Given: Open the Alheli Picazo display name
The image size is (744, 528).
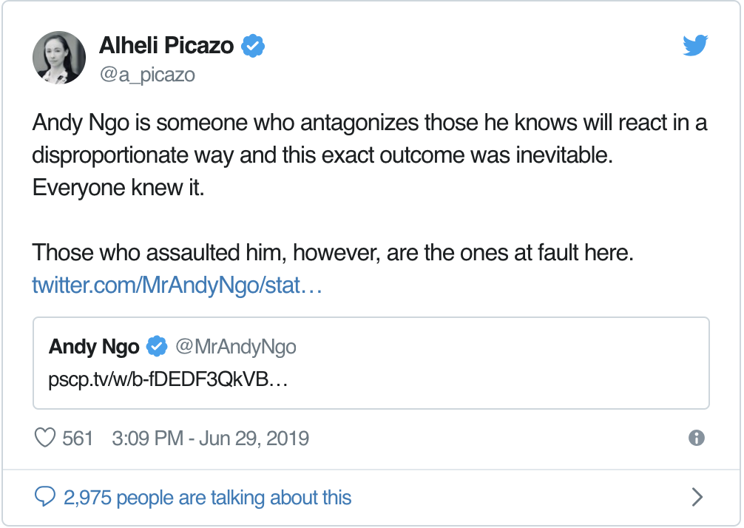Looking at the screenshot, I should point(166,46).
